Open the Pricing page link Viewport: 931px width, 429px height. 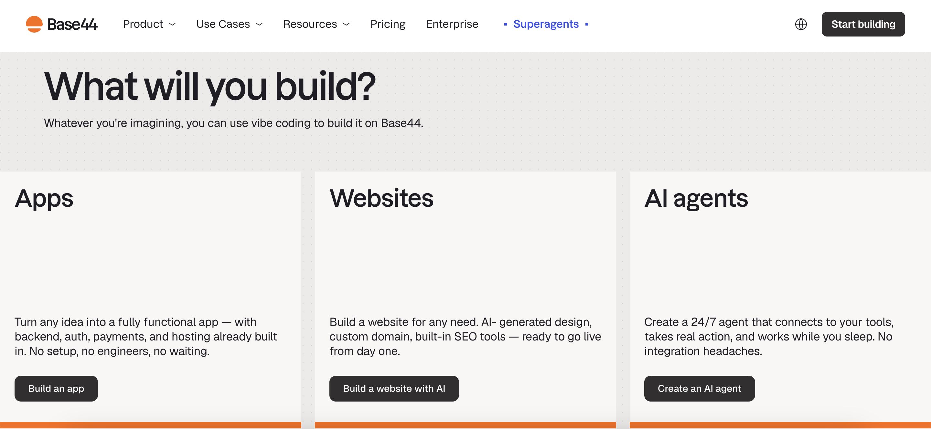click(x=388, y=24)
